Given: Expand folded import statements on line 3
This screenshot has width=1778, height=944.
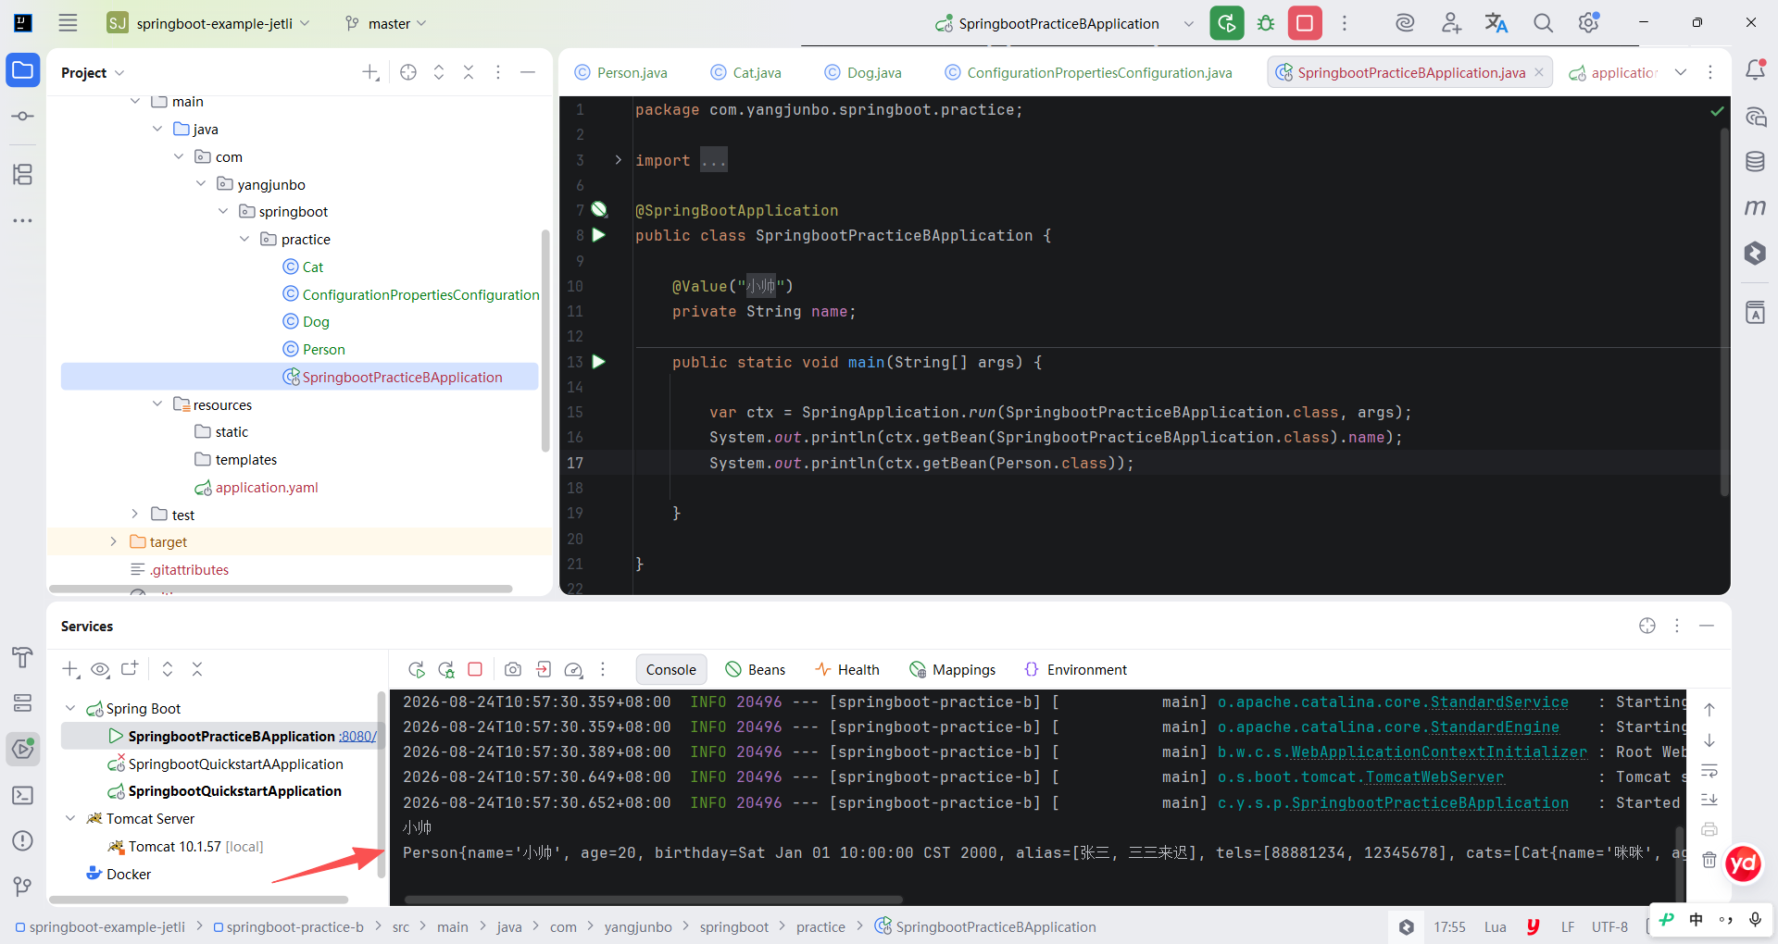Looking at the screenshot, I should (x=618, y=160).
